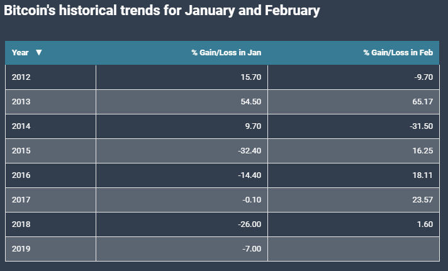Sort by % Gain/Loss in Jan header
Image resolution: width=448 pixels, height=271 pixels.
[x=226, y=53]
